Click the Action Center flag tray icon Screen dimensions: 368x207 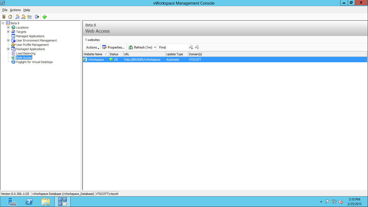coord(328,202)
